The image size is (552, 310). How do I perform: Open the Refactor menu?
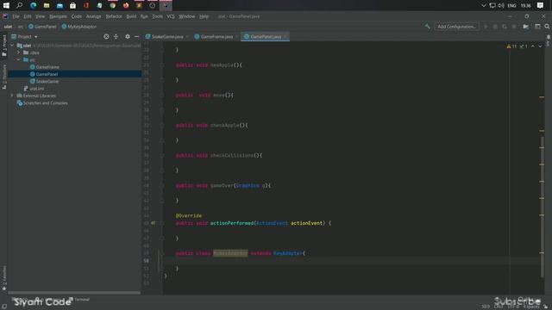[x=114, y=16]
